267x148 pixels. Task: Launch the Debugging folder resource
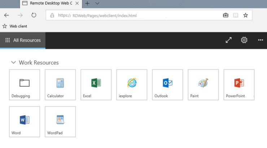[24, 85]
